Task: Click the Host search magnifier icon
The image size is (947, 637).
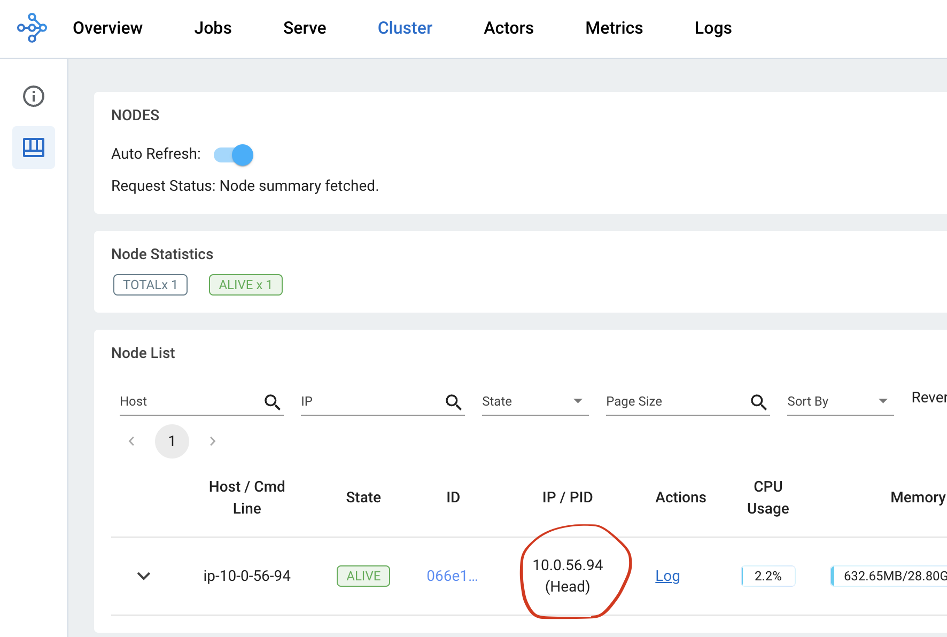Action: point(273,402)
